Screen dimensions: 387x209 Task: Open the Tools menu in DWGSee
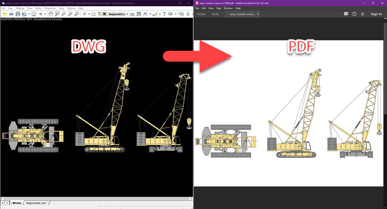[x=62, y=8]
